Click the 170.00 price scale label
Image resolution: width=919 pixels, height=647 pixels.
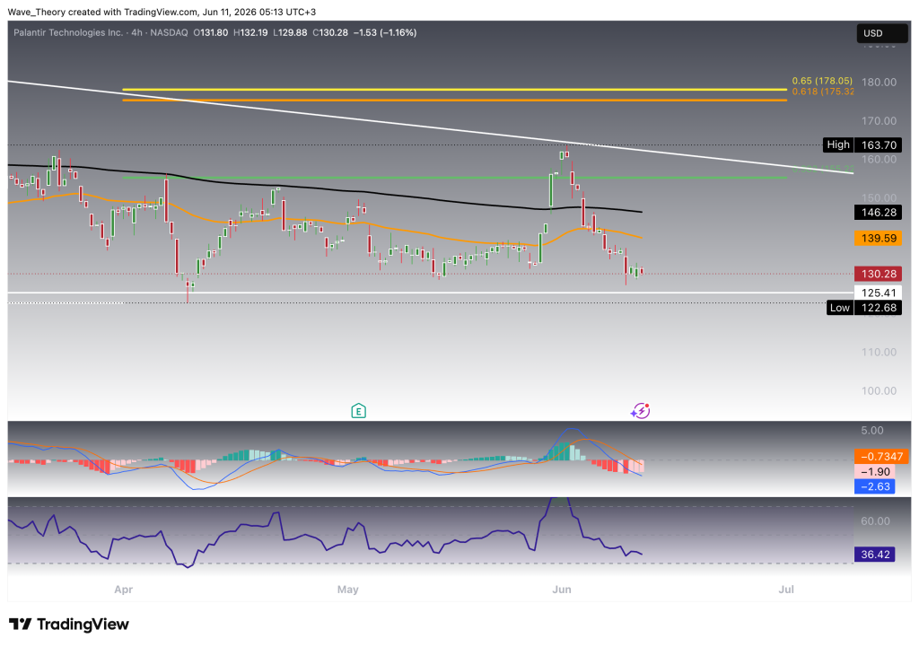(879, 121)
